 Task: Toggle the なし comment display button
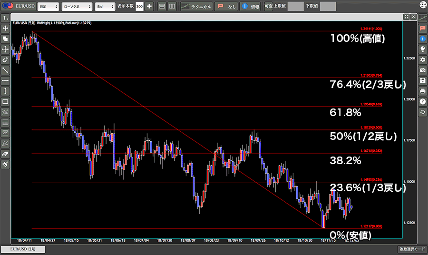click(x=226, y=7)
